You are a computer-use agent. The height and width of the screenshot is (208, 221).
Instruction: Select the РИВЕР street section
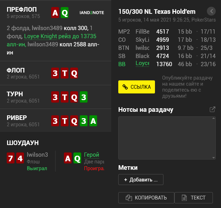[x=55, y=121]
